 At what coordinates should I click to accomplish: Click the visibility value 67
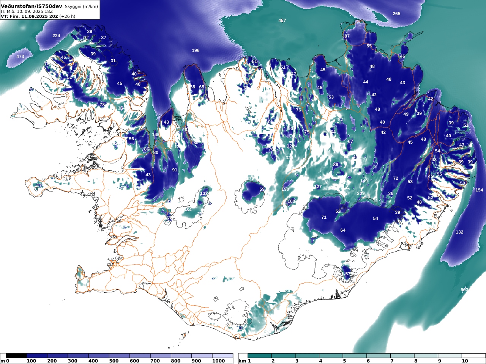click(x=350, y=141)
